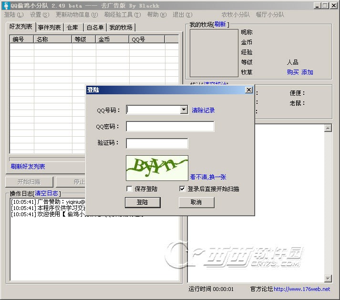Open the 官方论坛 link www.176web.net

point(301,289)
